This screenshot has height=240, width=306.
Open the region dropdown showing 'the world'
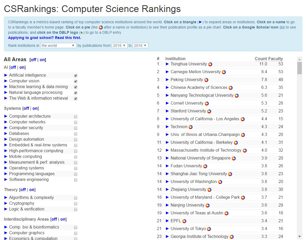pos(58,45)
